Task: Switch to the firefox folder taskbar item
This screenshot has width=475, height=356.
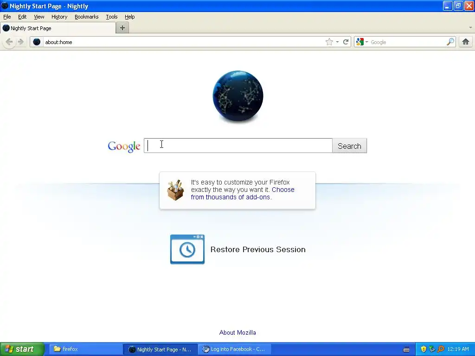Action: pos(86,349)
